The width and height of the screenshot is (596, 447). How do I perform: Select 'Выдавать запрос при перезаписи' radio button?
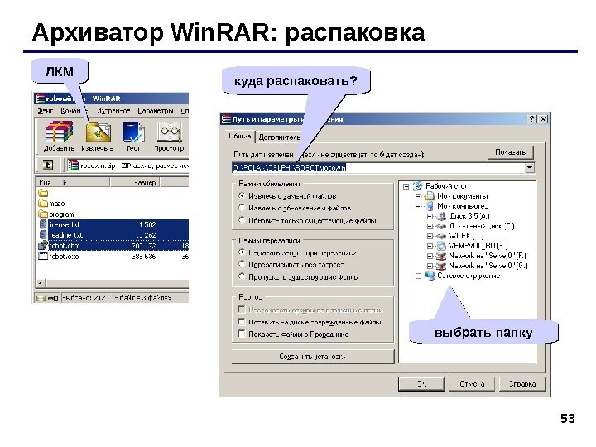[x=242, y=252]
